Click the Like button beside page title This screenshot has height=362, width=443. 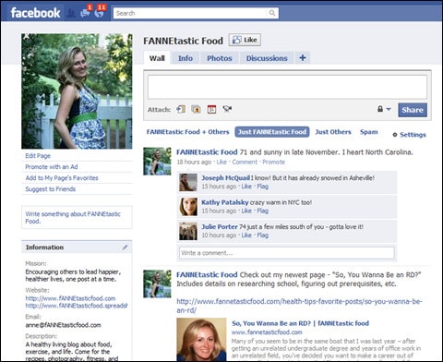click(245, 40)
